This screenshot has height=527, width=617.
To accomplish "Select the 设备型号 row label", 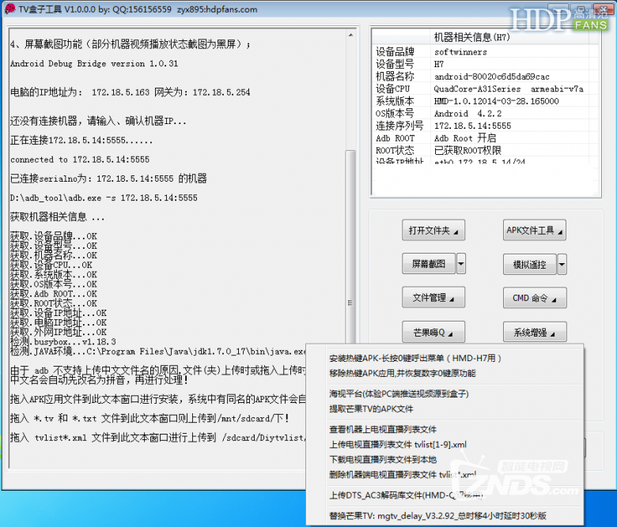I will point(395,64).
